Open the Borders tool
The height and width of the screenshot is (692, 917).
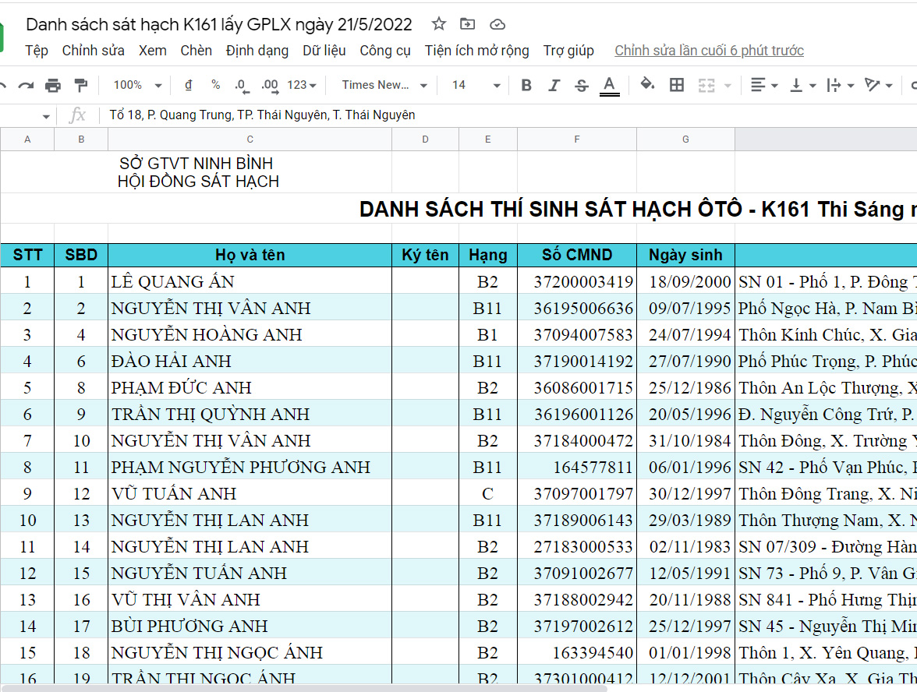(x=677, y=85)
